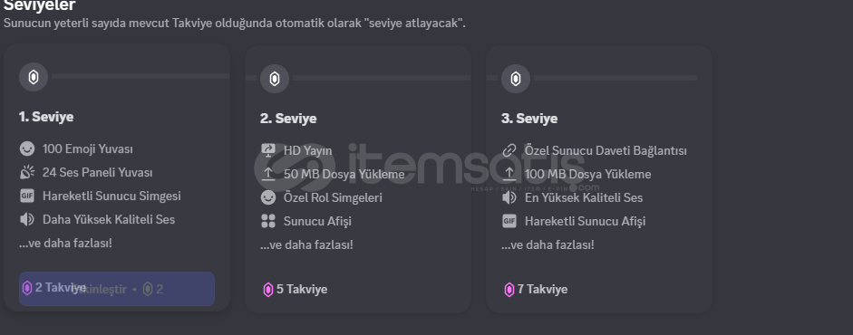Click the soundboard icon beside 24 Ses Paneli Yuvası
853x335 pixels.
(26, 173)
